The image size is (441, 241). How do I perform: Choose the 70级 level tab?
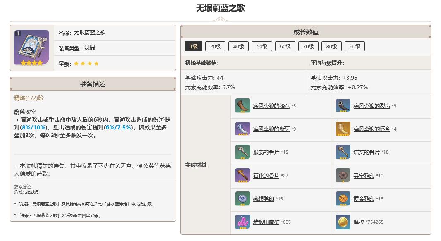coord(308,46)
